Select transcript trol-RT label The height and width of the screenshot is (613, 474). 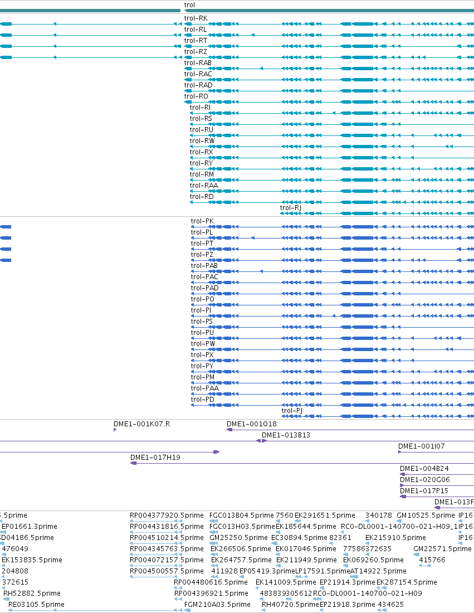click(x=196, y=41)
